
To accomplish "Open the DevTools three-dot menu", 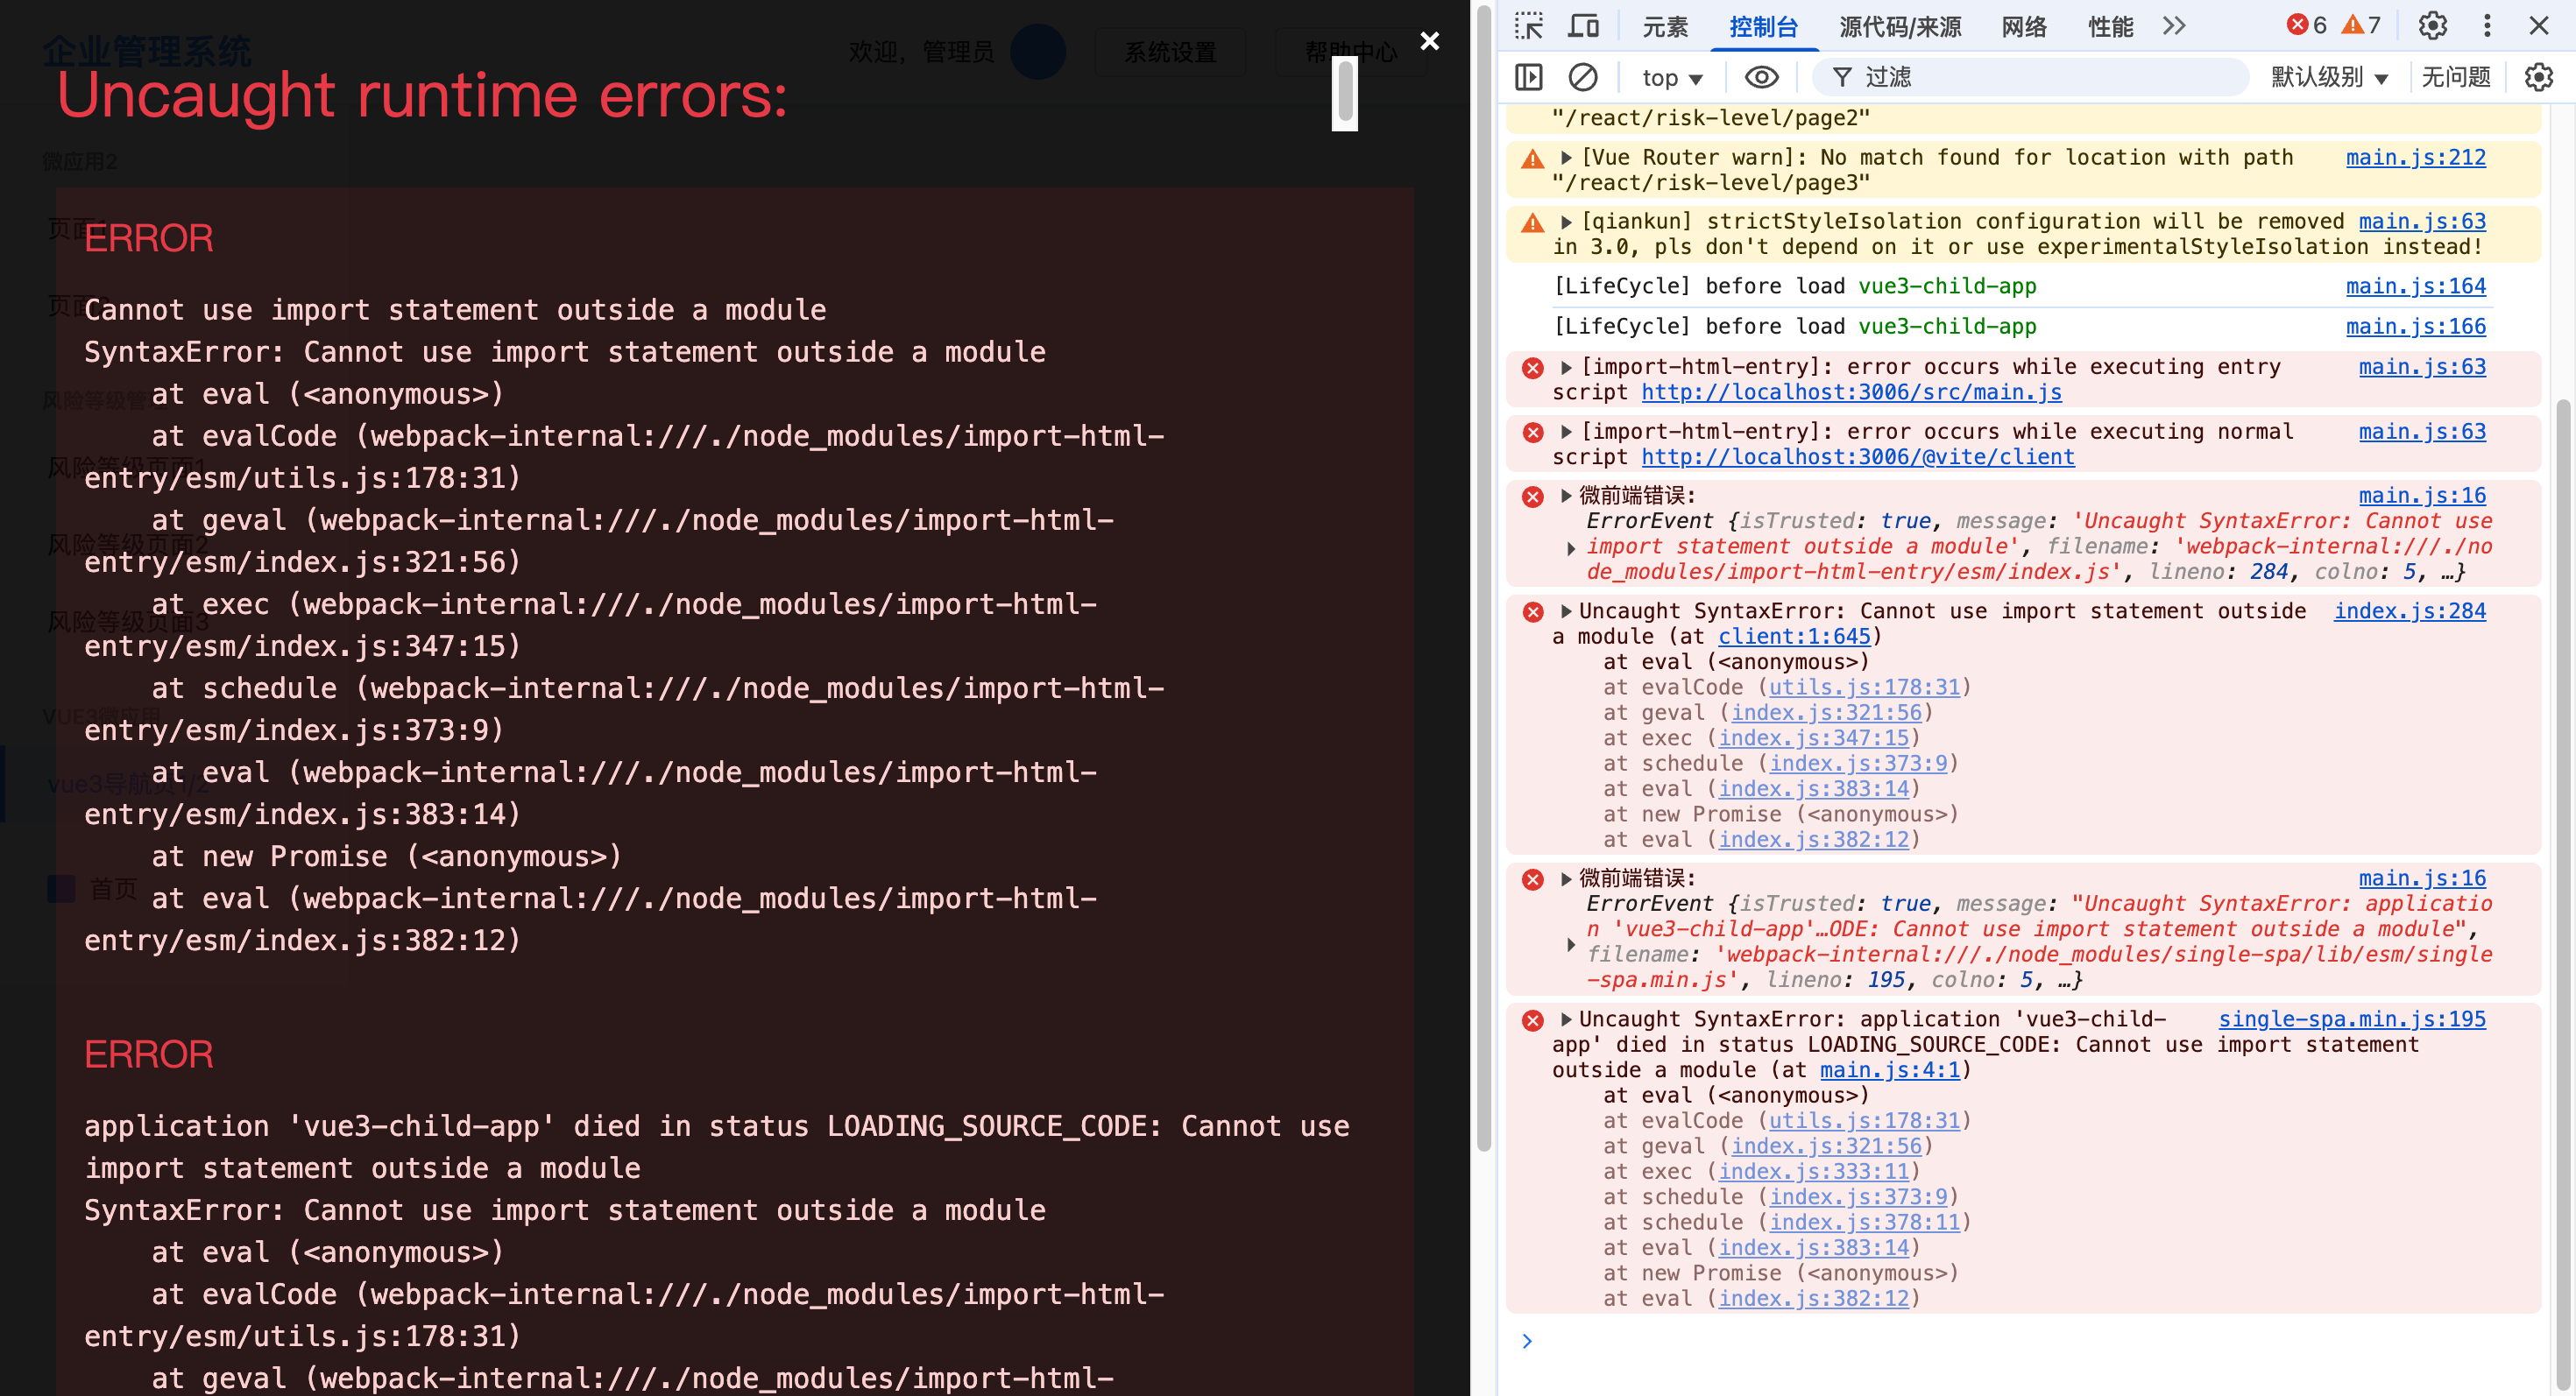I will tap(2487, 26).
